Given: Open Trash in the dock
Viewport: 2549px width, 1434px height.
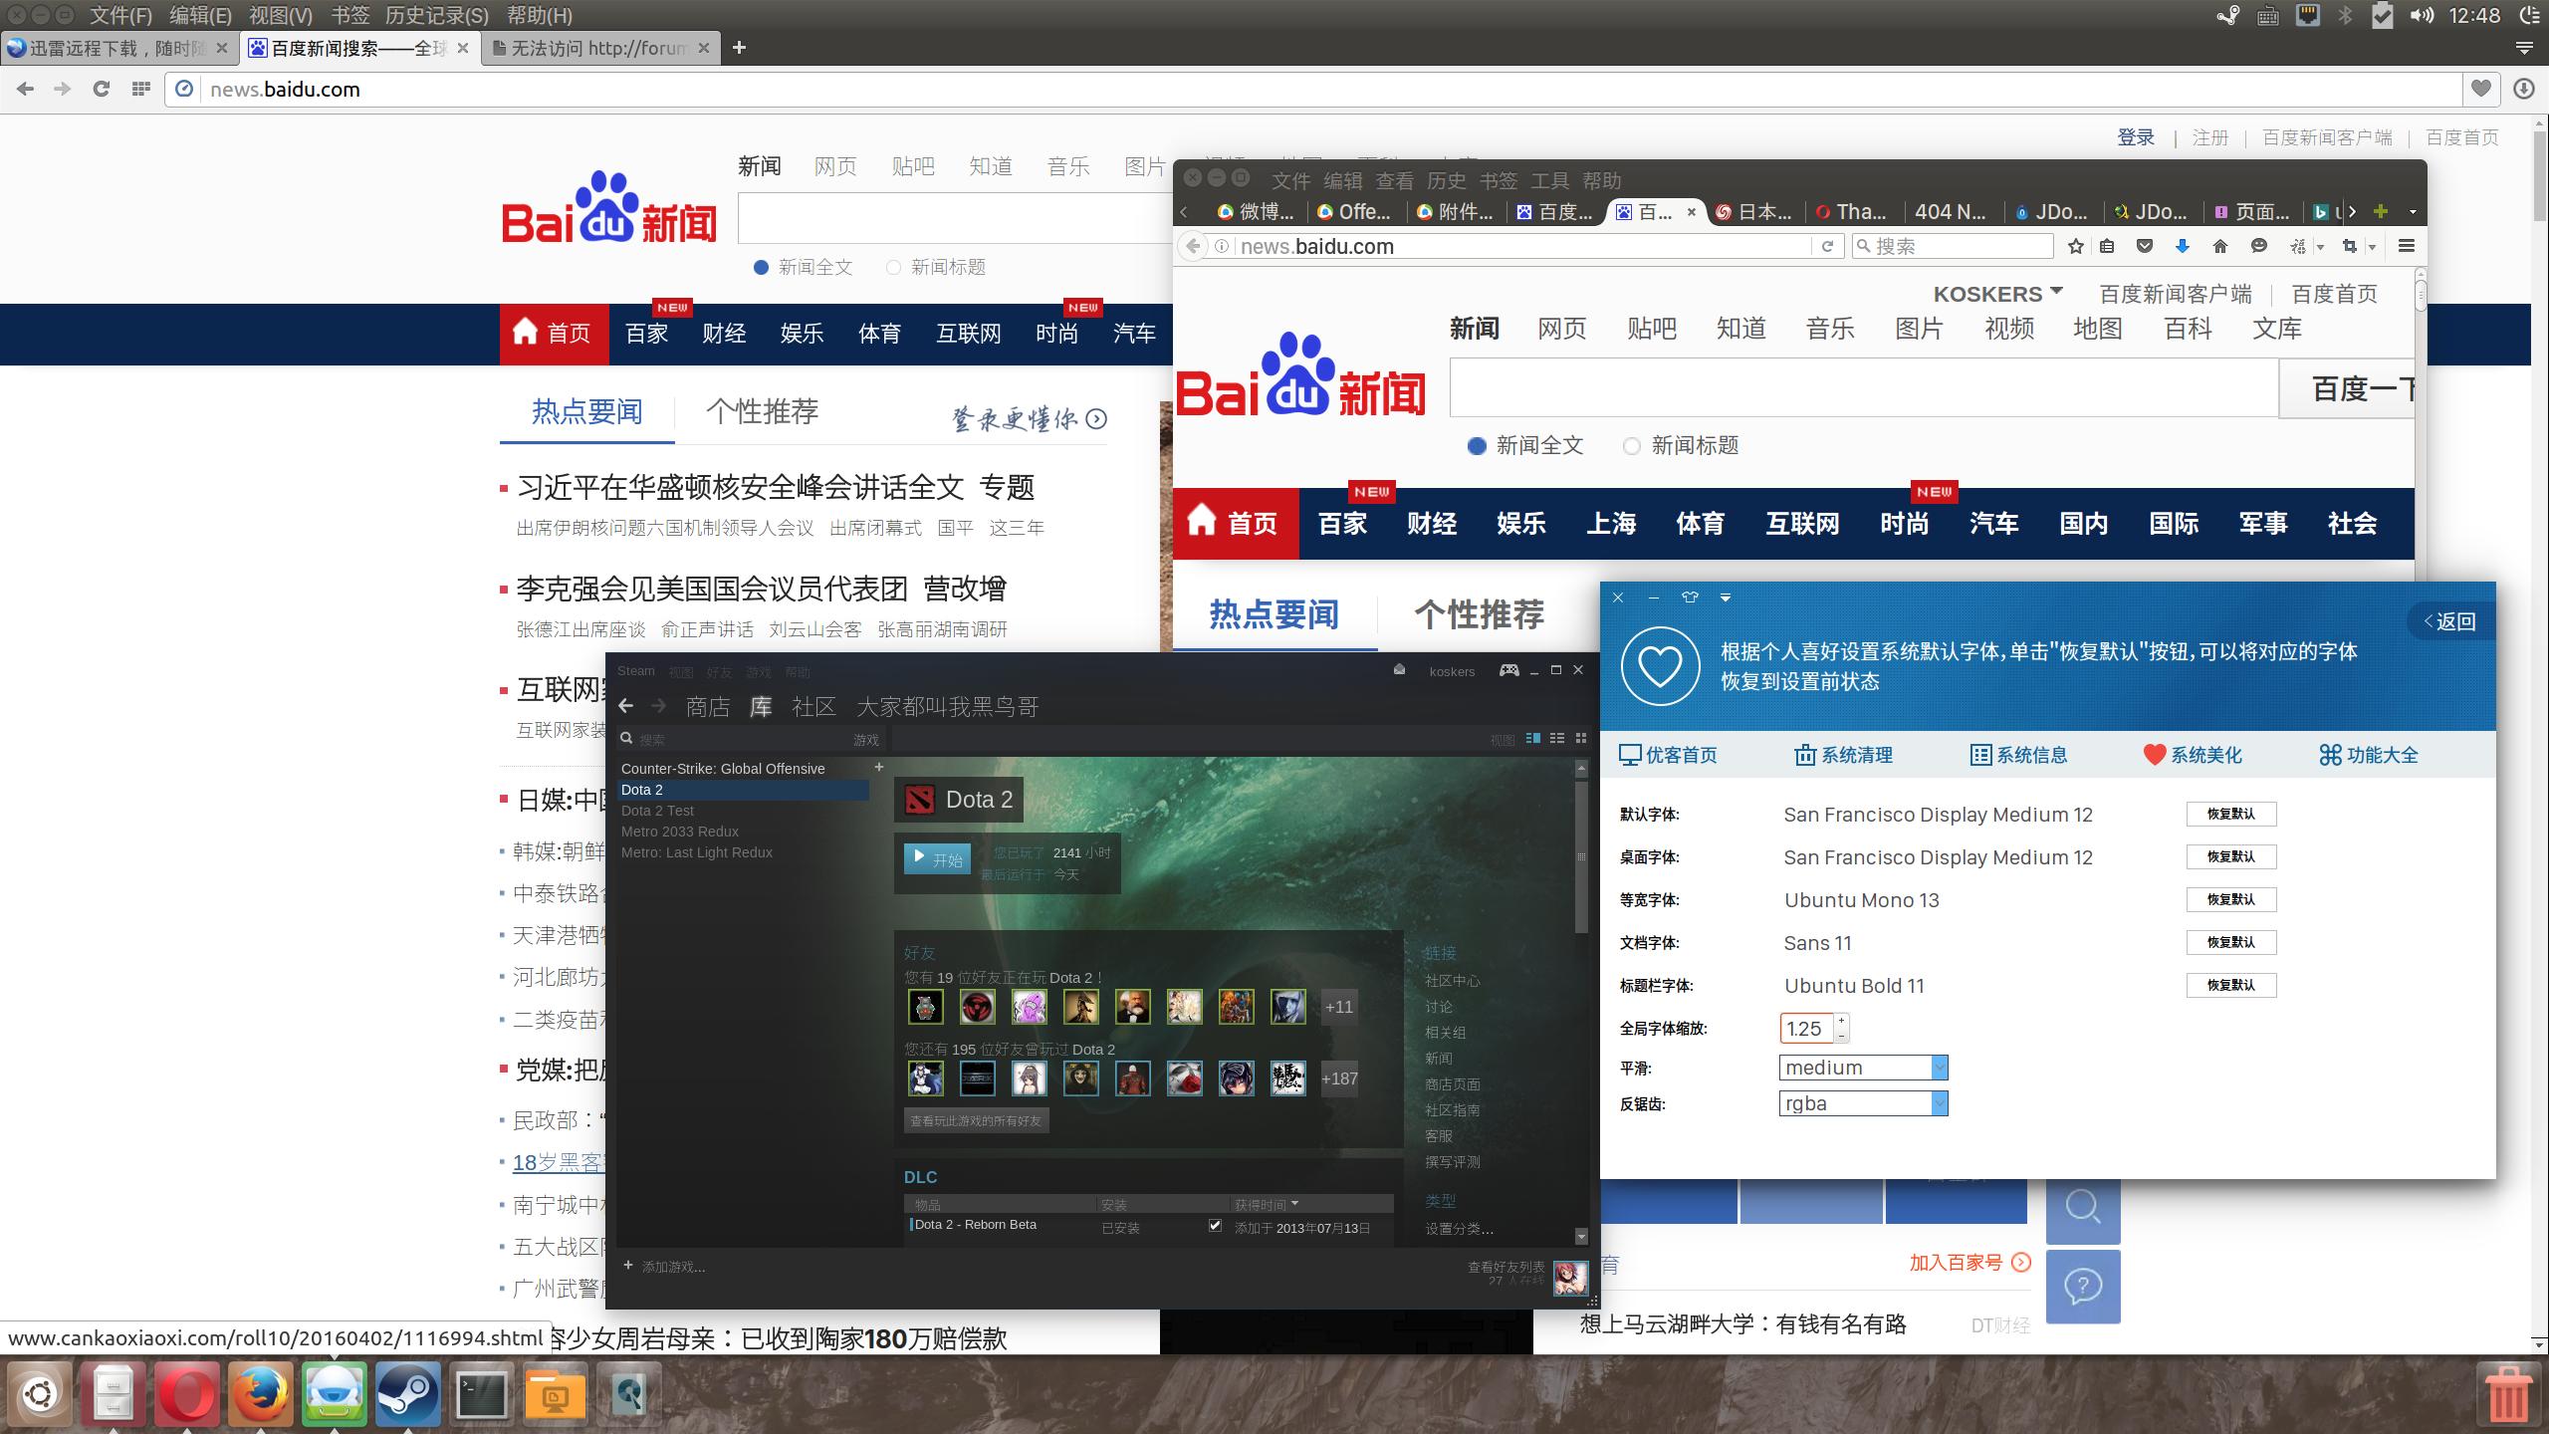Looking at the screenshot, I should (2507, 1394).
